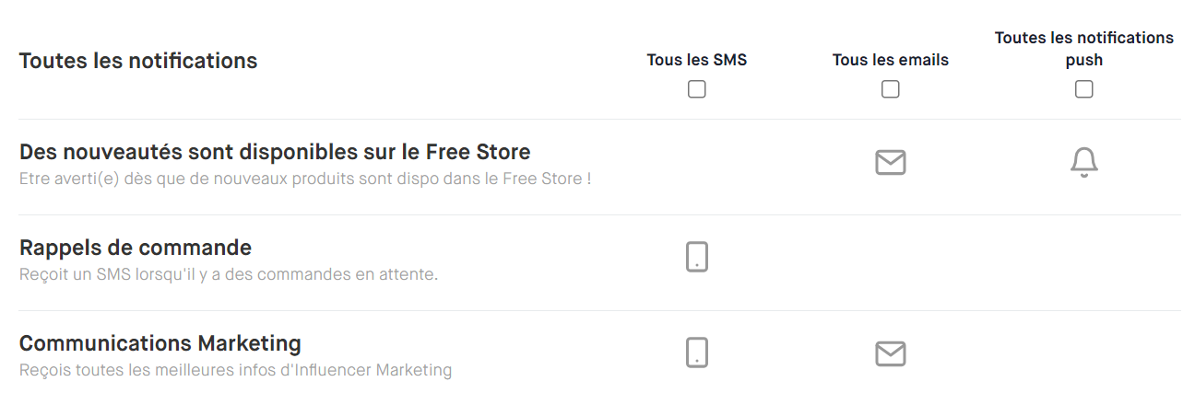This screenshot has width=1183, height=393.
Task: Select the Free Store nouveautés row title
Action: point(275,151)
